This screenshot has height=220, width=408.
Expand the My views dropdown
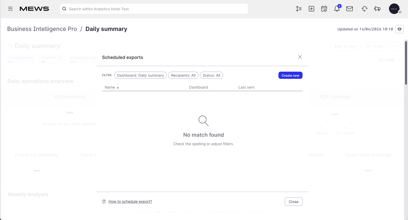389,59
